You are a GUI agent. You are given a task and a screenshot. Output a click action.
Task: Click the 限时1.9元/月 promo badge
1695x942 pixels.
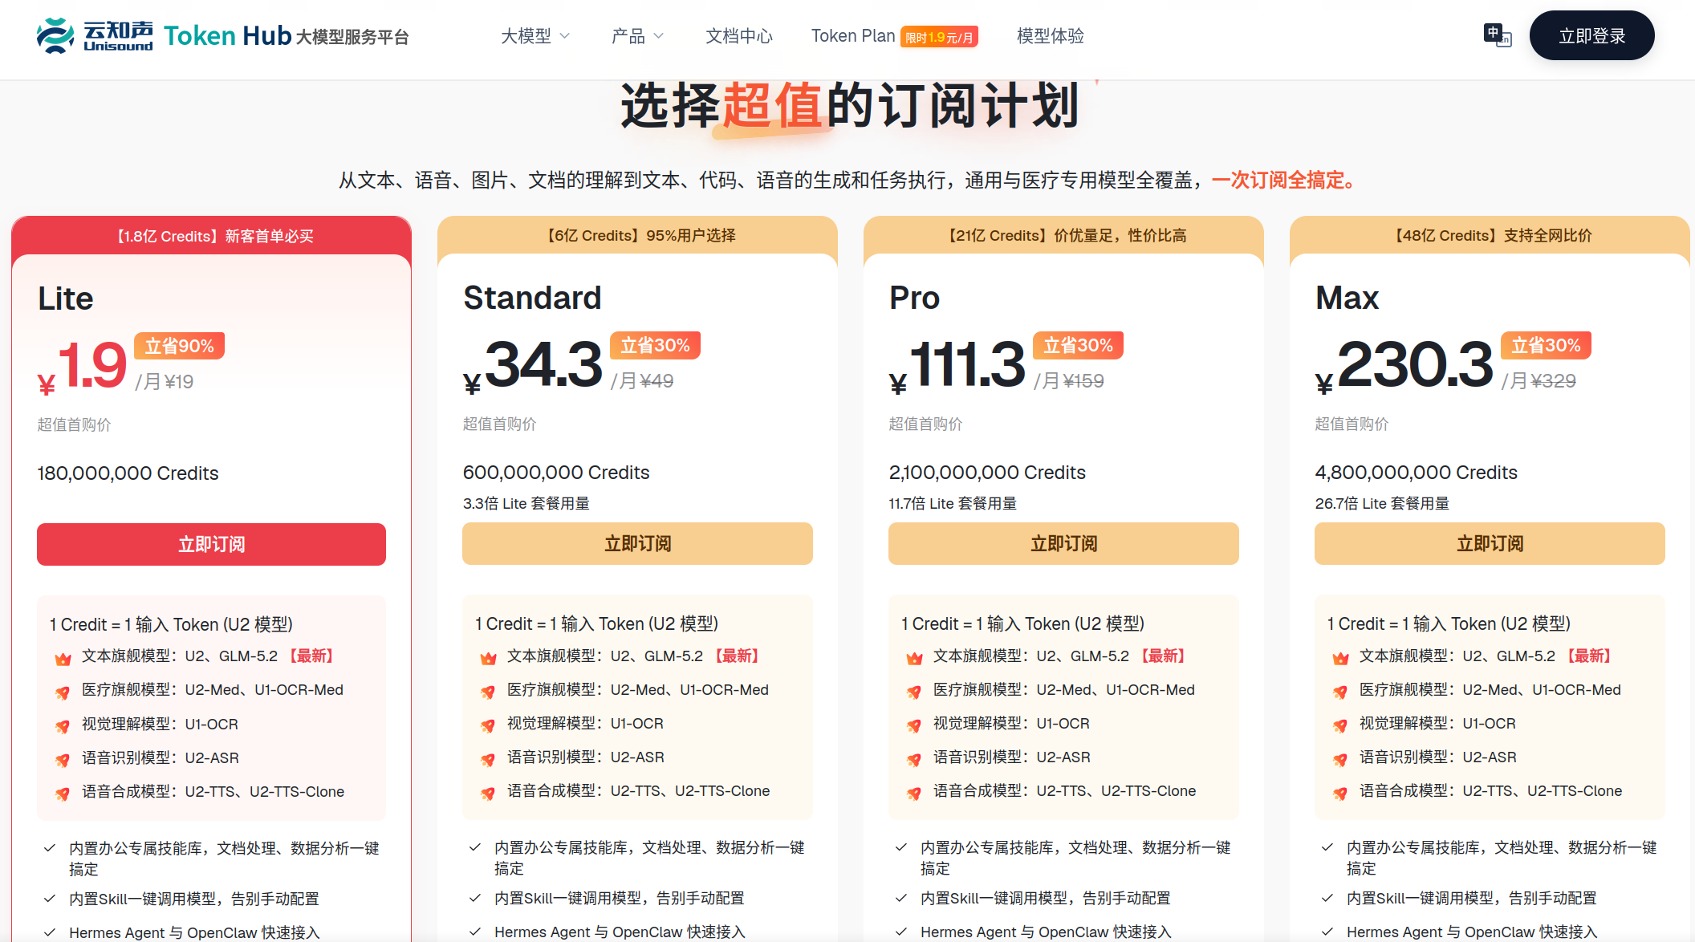(x=939, y=37)
